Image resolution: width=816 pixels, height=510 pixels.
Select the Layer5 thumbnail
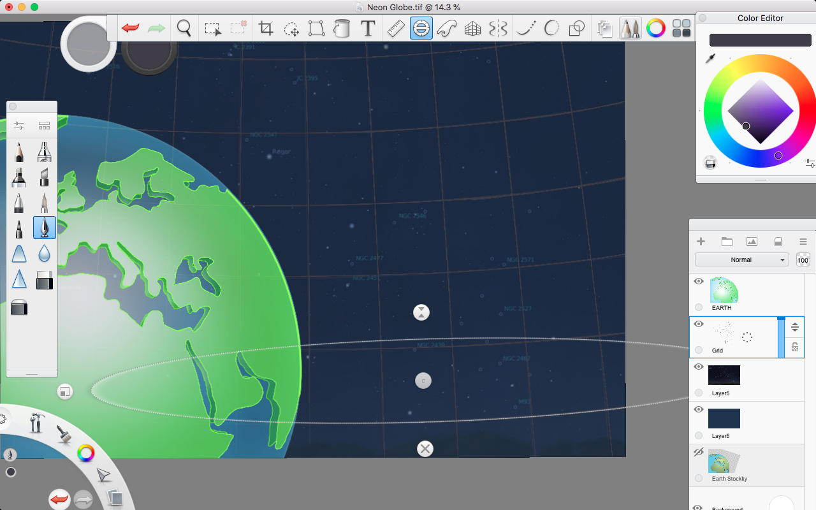tap(724, 375)
